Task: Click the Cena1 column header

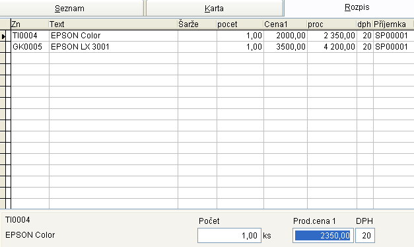Action: pyautogui.click(x=285, y=24)
